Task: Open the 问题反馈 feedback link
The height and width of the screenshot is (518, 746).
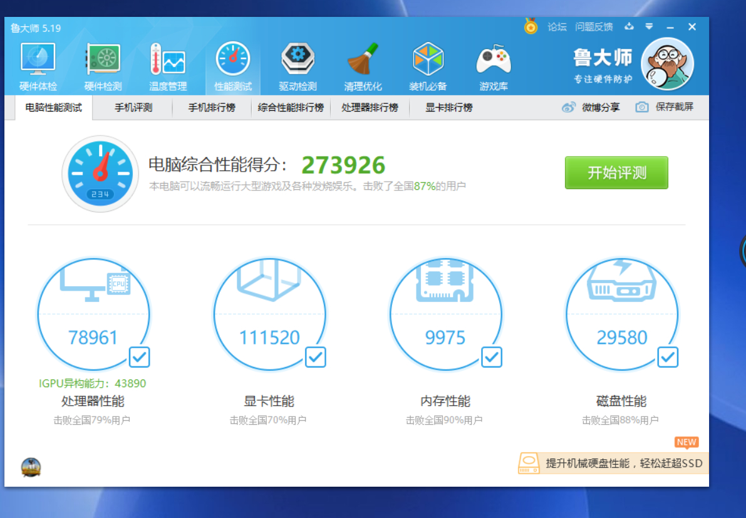Action: coord(594,27)
